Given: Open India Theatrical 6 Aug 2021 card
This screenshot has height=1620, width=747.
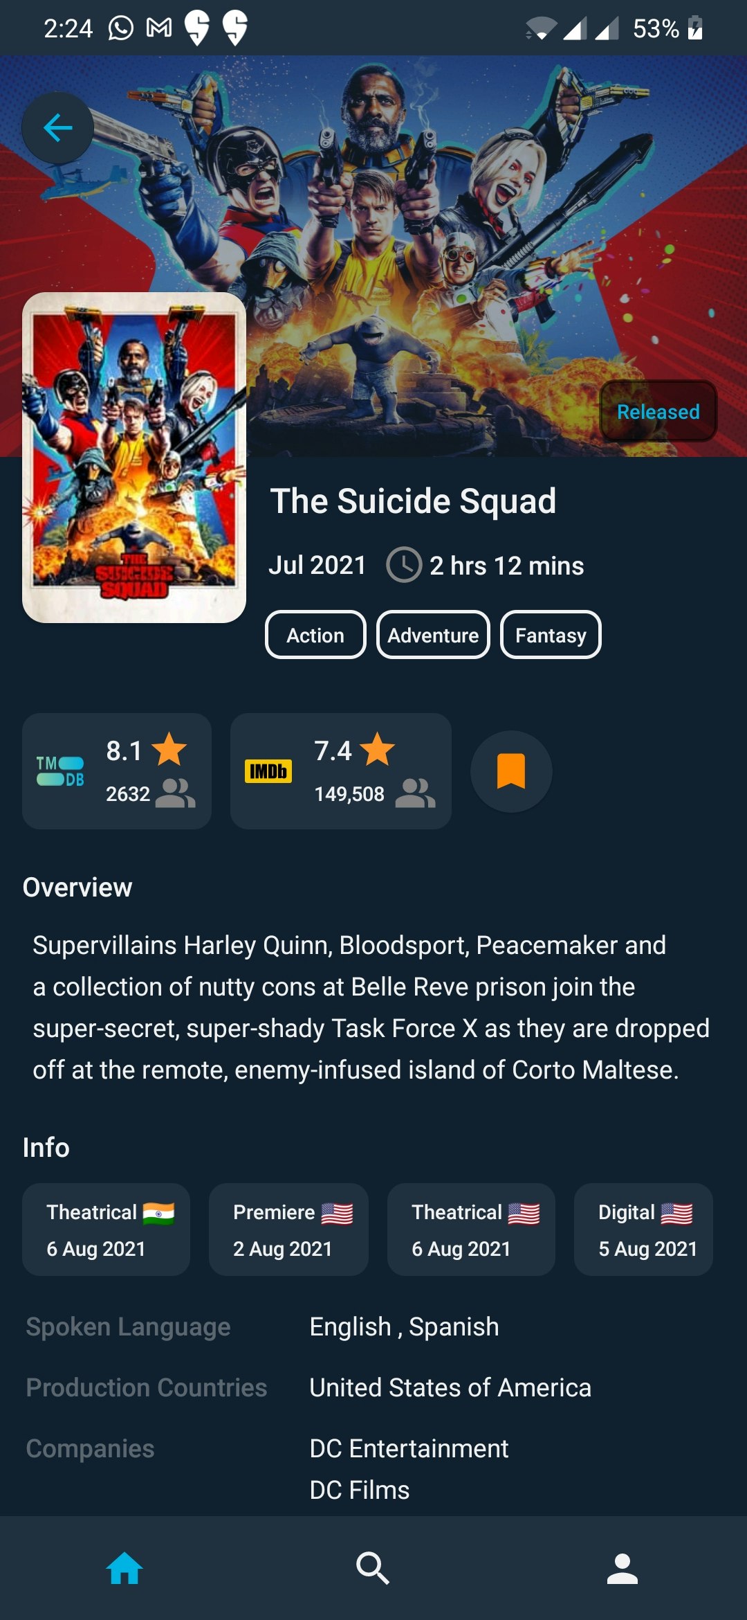Looking at the screenshot, I should click(x=106, y=1230).
